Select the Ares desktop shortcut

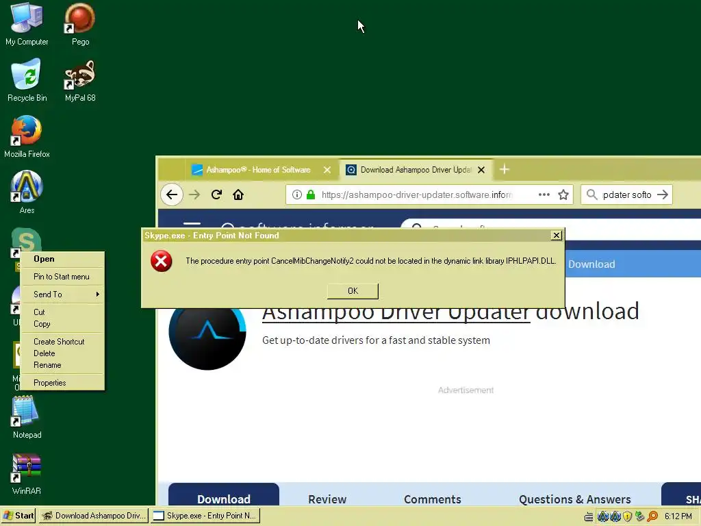tap(27, 192)
